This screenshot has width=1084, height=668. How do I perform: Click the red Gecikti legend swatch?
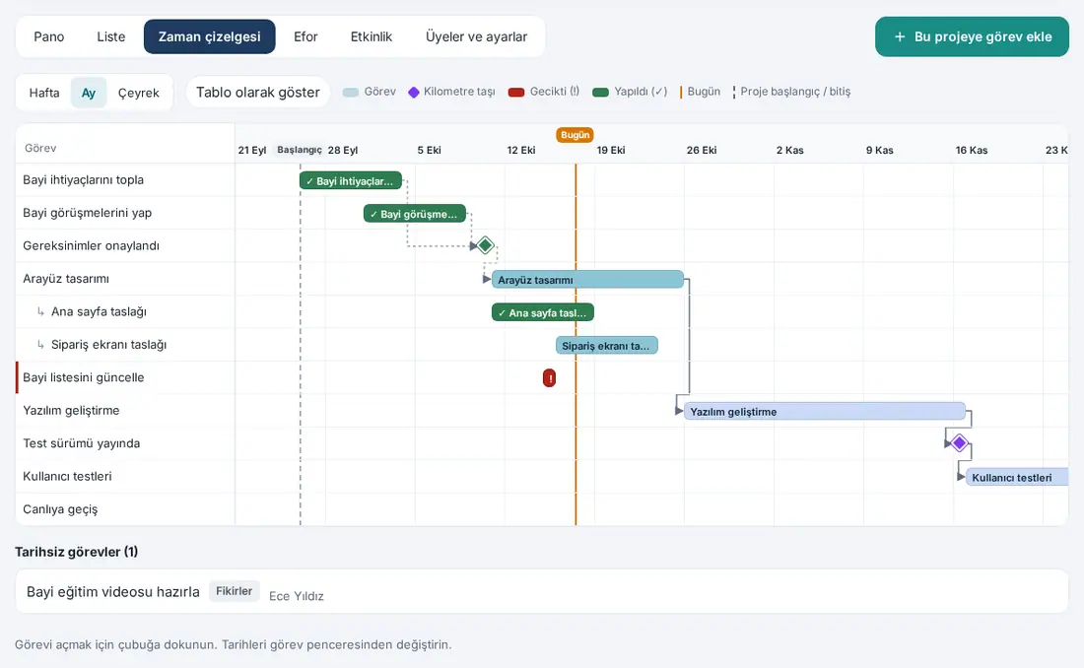click(516, 93)
